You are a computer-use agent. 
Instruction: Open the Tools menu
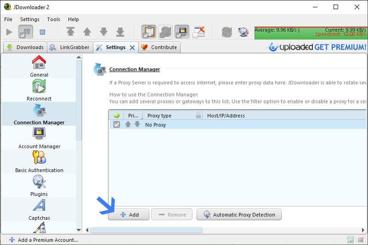point(53,19)
